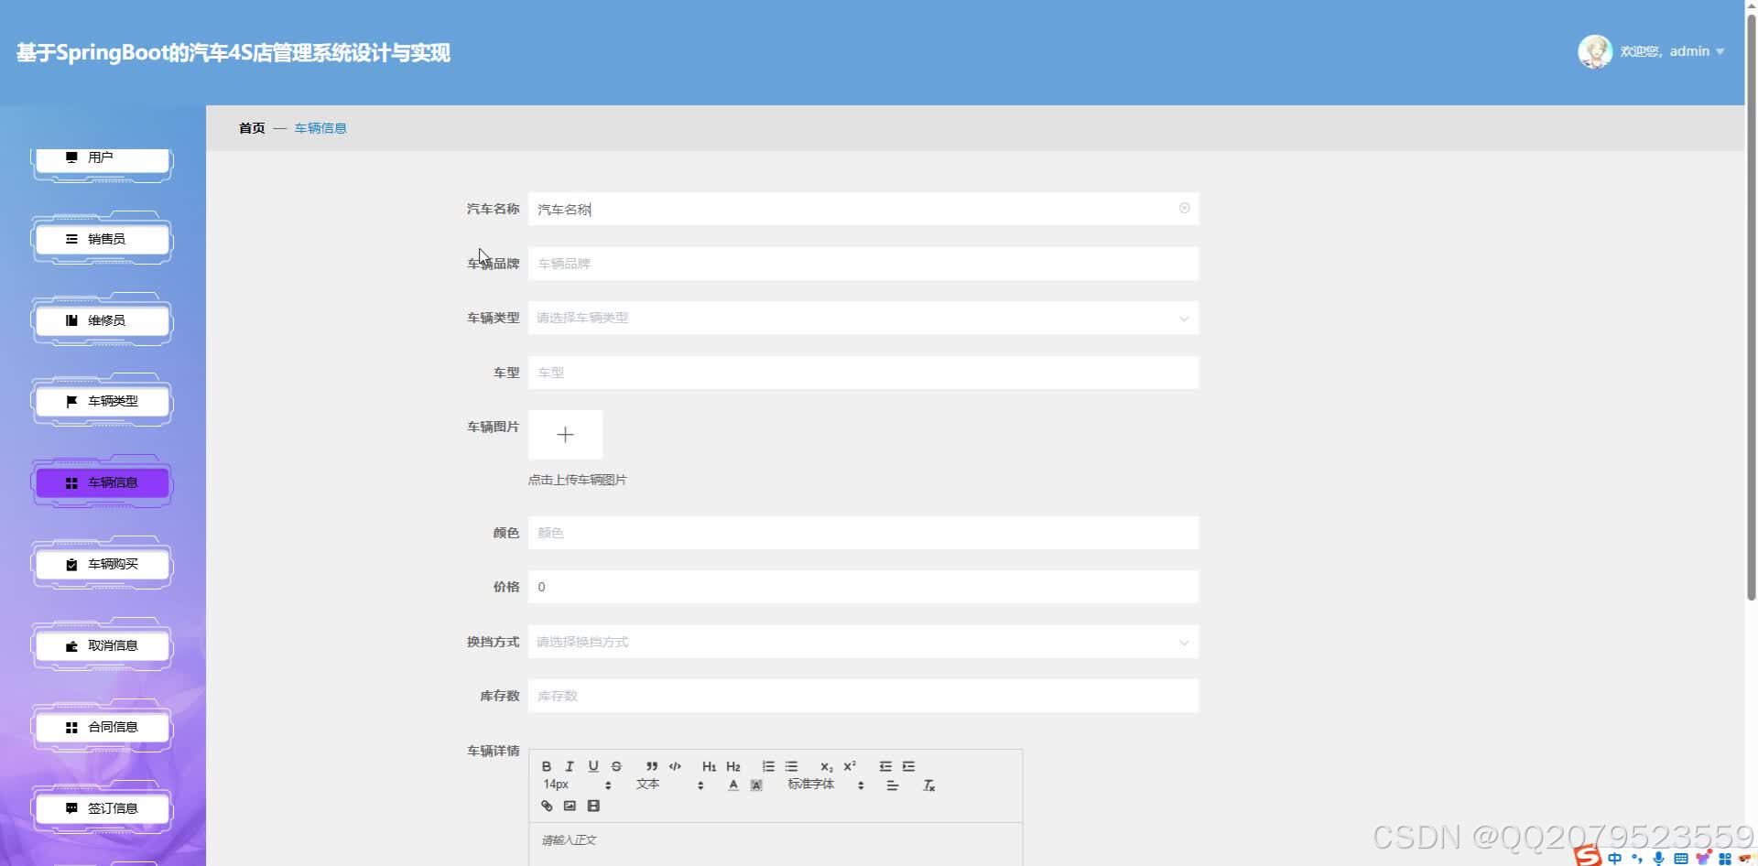Open 销售员 in the sidebar
The height and width of the screenshot is (866, 1758).
pyautogui.click(x=103, y=239)
